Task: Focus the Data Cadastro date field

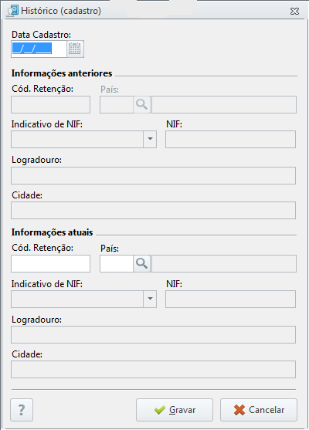Action: point(39,49)
